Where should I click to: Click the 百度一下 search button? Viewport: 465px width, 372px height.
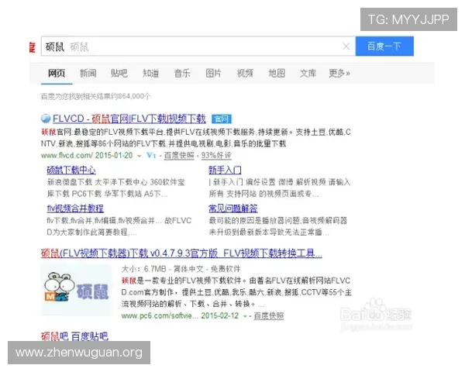tap(384, 46)
